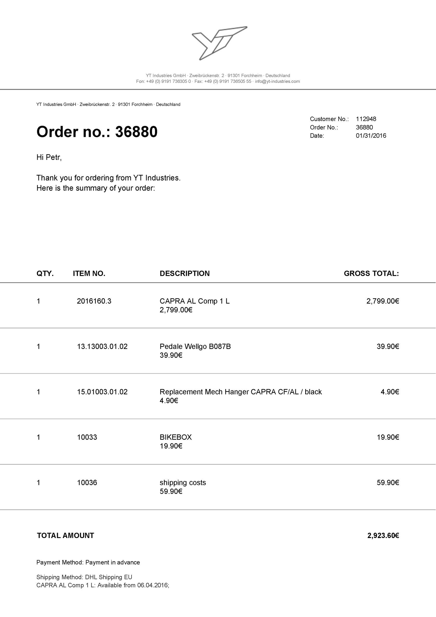Click the Shipping Method: DHL Shipping EU line
Image resolution: width=436 pixels, height=617 pixels.
[84, 577]
